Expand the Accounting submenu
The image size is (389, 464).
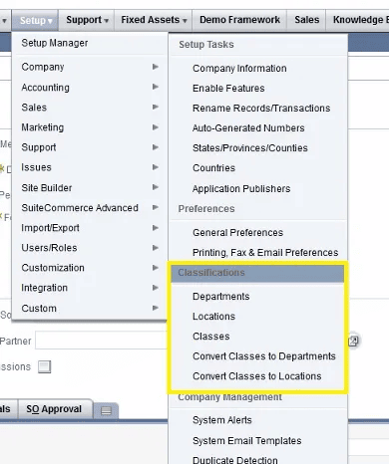tap(90, 88)
